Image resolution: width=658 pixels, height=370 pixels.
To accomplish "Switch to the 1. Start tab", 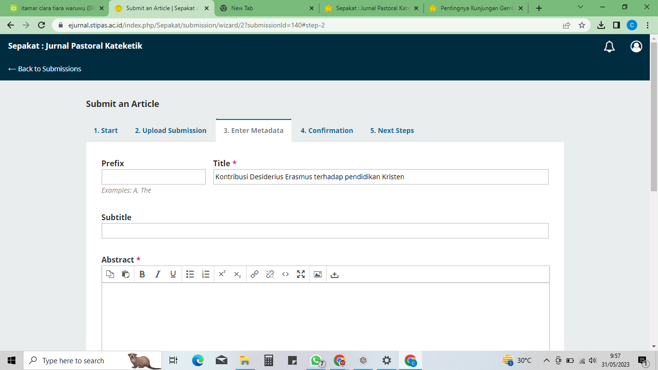I will [105, 131].
